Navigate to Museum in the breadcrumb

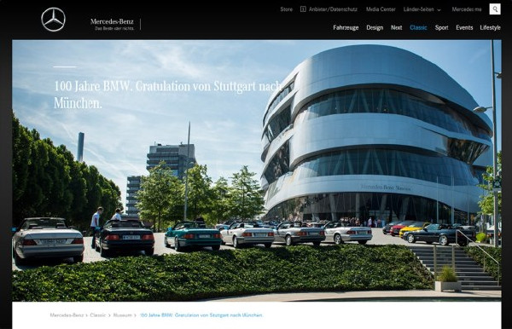[122, 315]
